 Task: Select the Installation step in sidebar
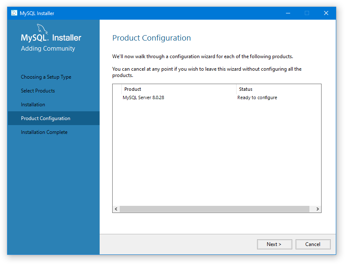point(33,105)
